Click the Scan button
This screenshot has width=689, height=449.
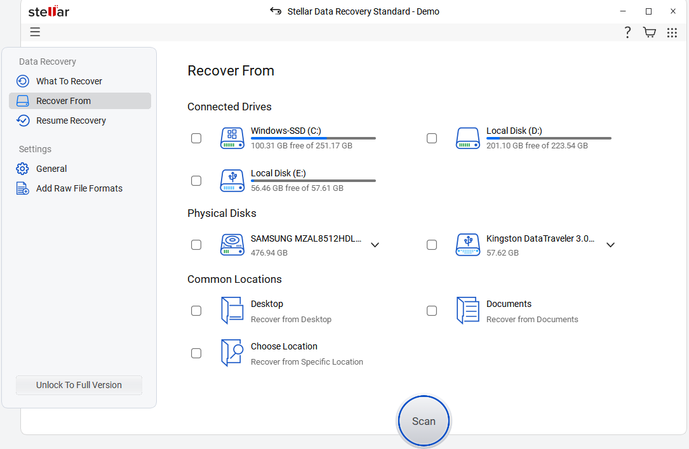423,420
